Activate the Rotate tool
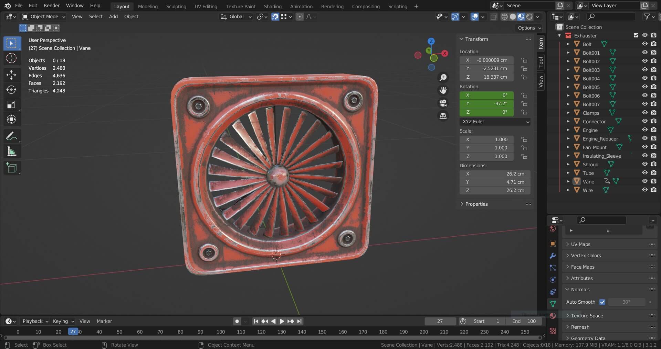This screenshot has width=661, height=349. click(11, 90)
